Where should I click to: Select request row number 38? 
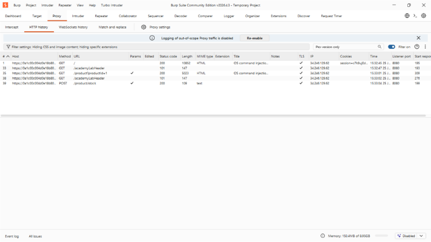(x=215, y=78)
